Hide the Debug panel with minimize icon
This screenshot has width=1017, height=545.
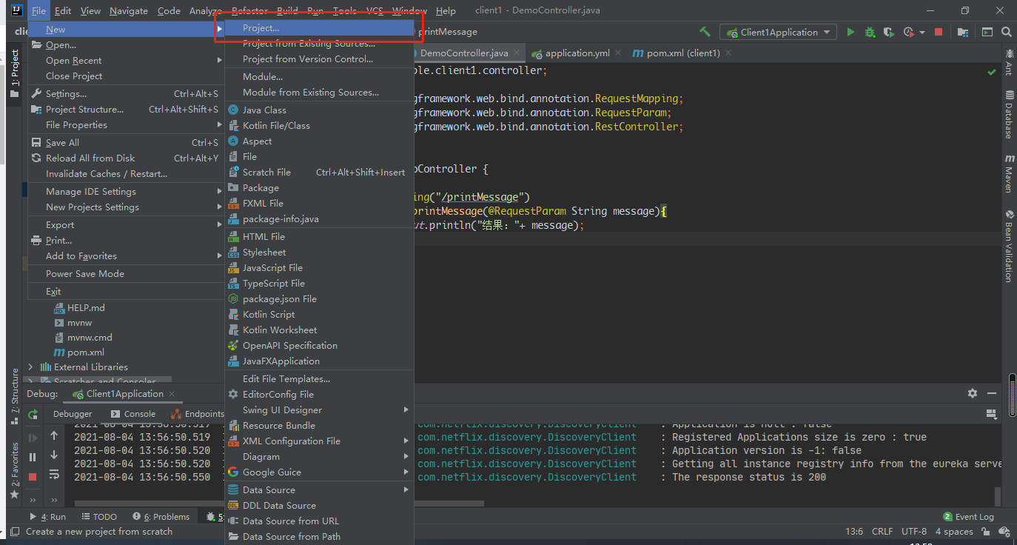(x=992, y=393)
